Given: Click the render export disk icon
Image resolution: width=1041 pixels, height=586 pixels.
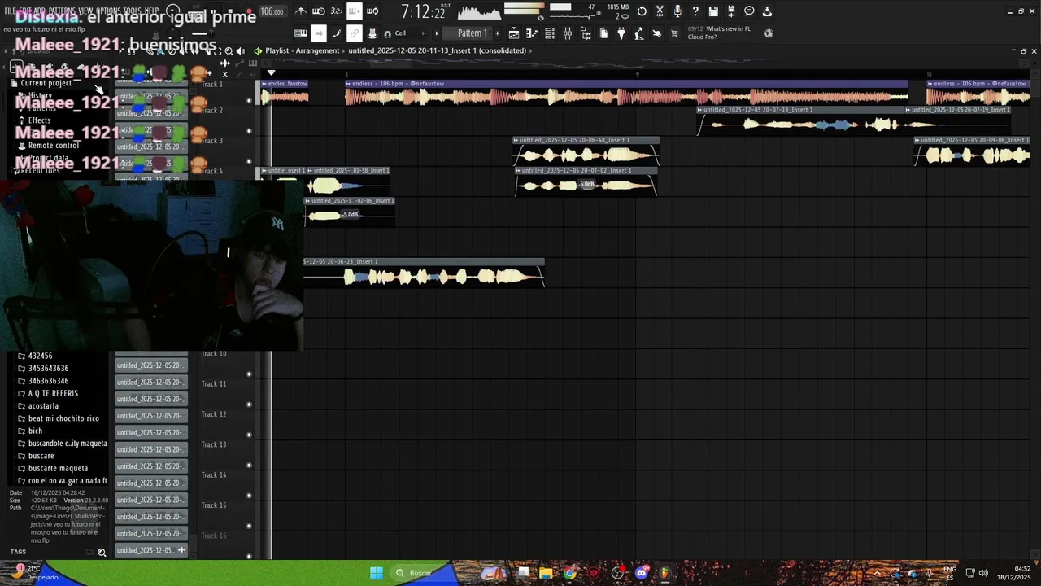Looking at the screenshot, I should [731, 11].
